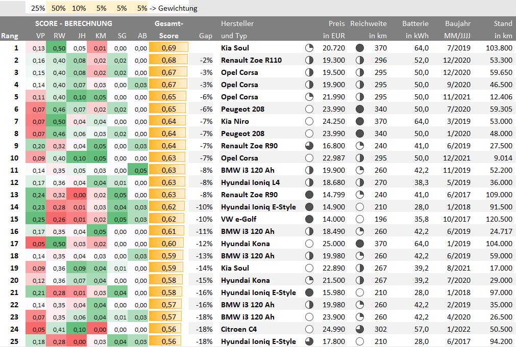516x347 pixels.
Task: Click the full price circle before 14.799
Action: pos(309,195)
